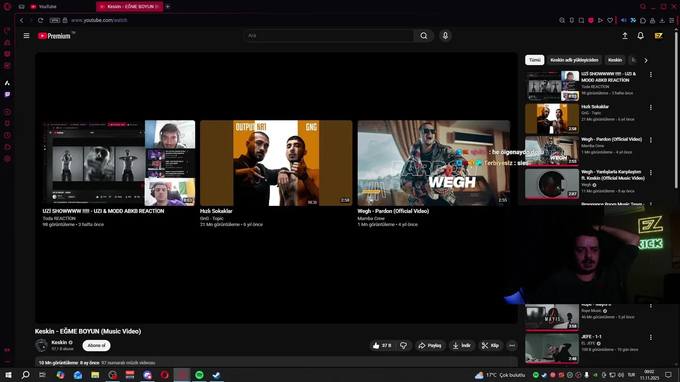This screenshot has width=680, height=382.
Task: Click the address bar URL youtube.com/watch
Action: click(x=99, y=20)
